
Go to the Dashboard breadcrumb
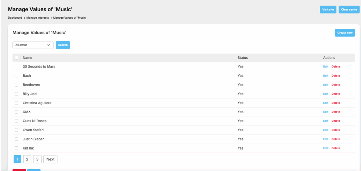pos(15,18)
